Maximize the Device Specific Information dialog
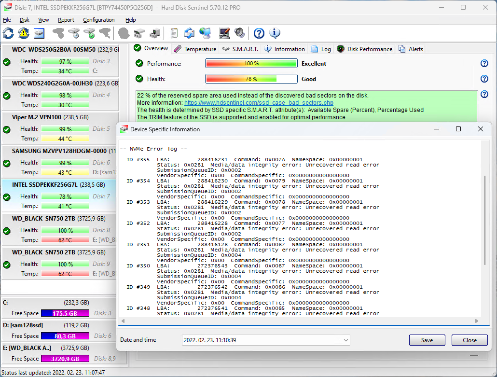This screenshot has height=377, width=497. [458, 129]
